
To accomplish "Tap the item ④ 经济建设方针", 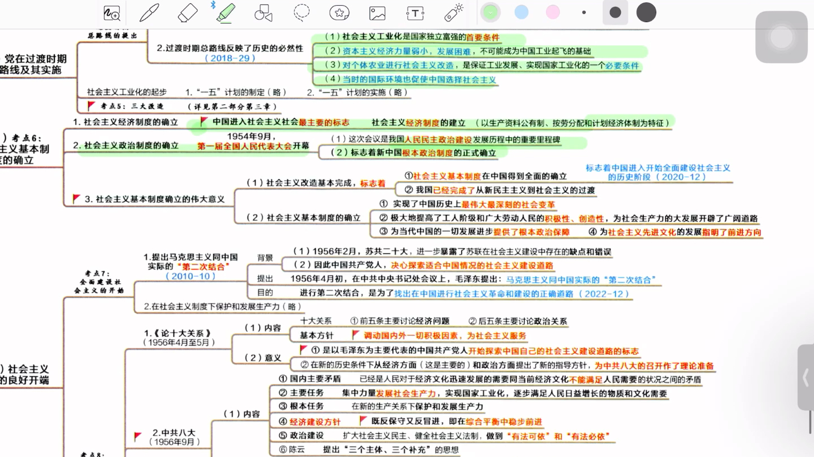I will click(310, 421).
